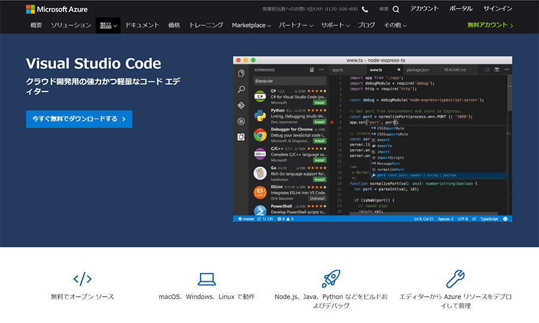Uninstall the ESLint extension
539x323 pixels.
click(317, 199)
